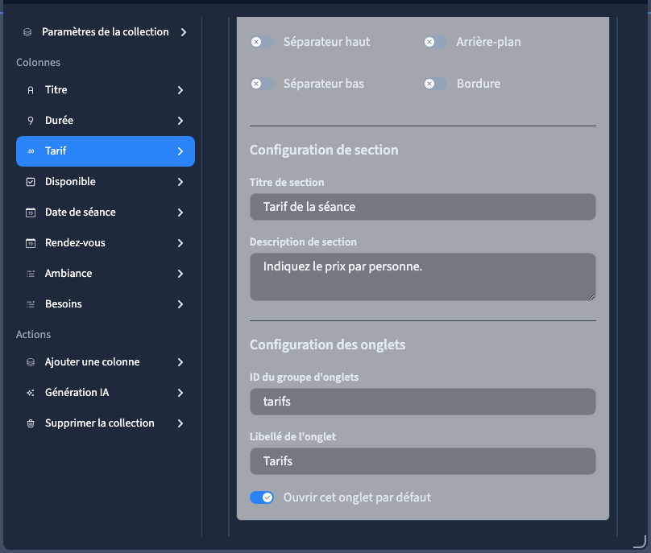The width and height of the screenshot is (651, 553).
Task: Expand the Rendez-vous column chevron
Action: coord(180,243)
